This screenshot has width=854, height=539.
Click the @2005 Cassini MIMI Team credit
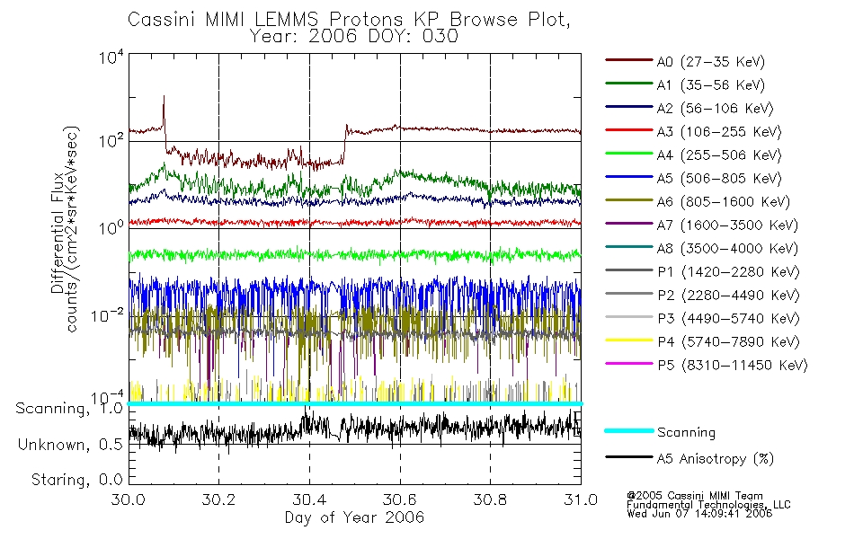pyautogui.click(x=695, y=496)
